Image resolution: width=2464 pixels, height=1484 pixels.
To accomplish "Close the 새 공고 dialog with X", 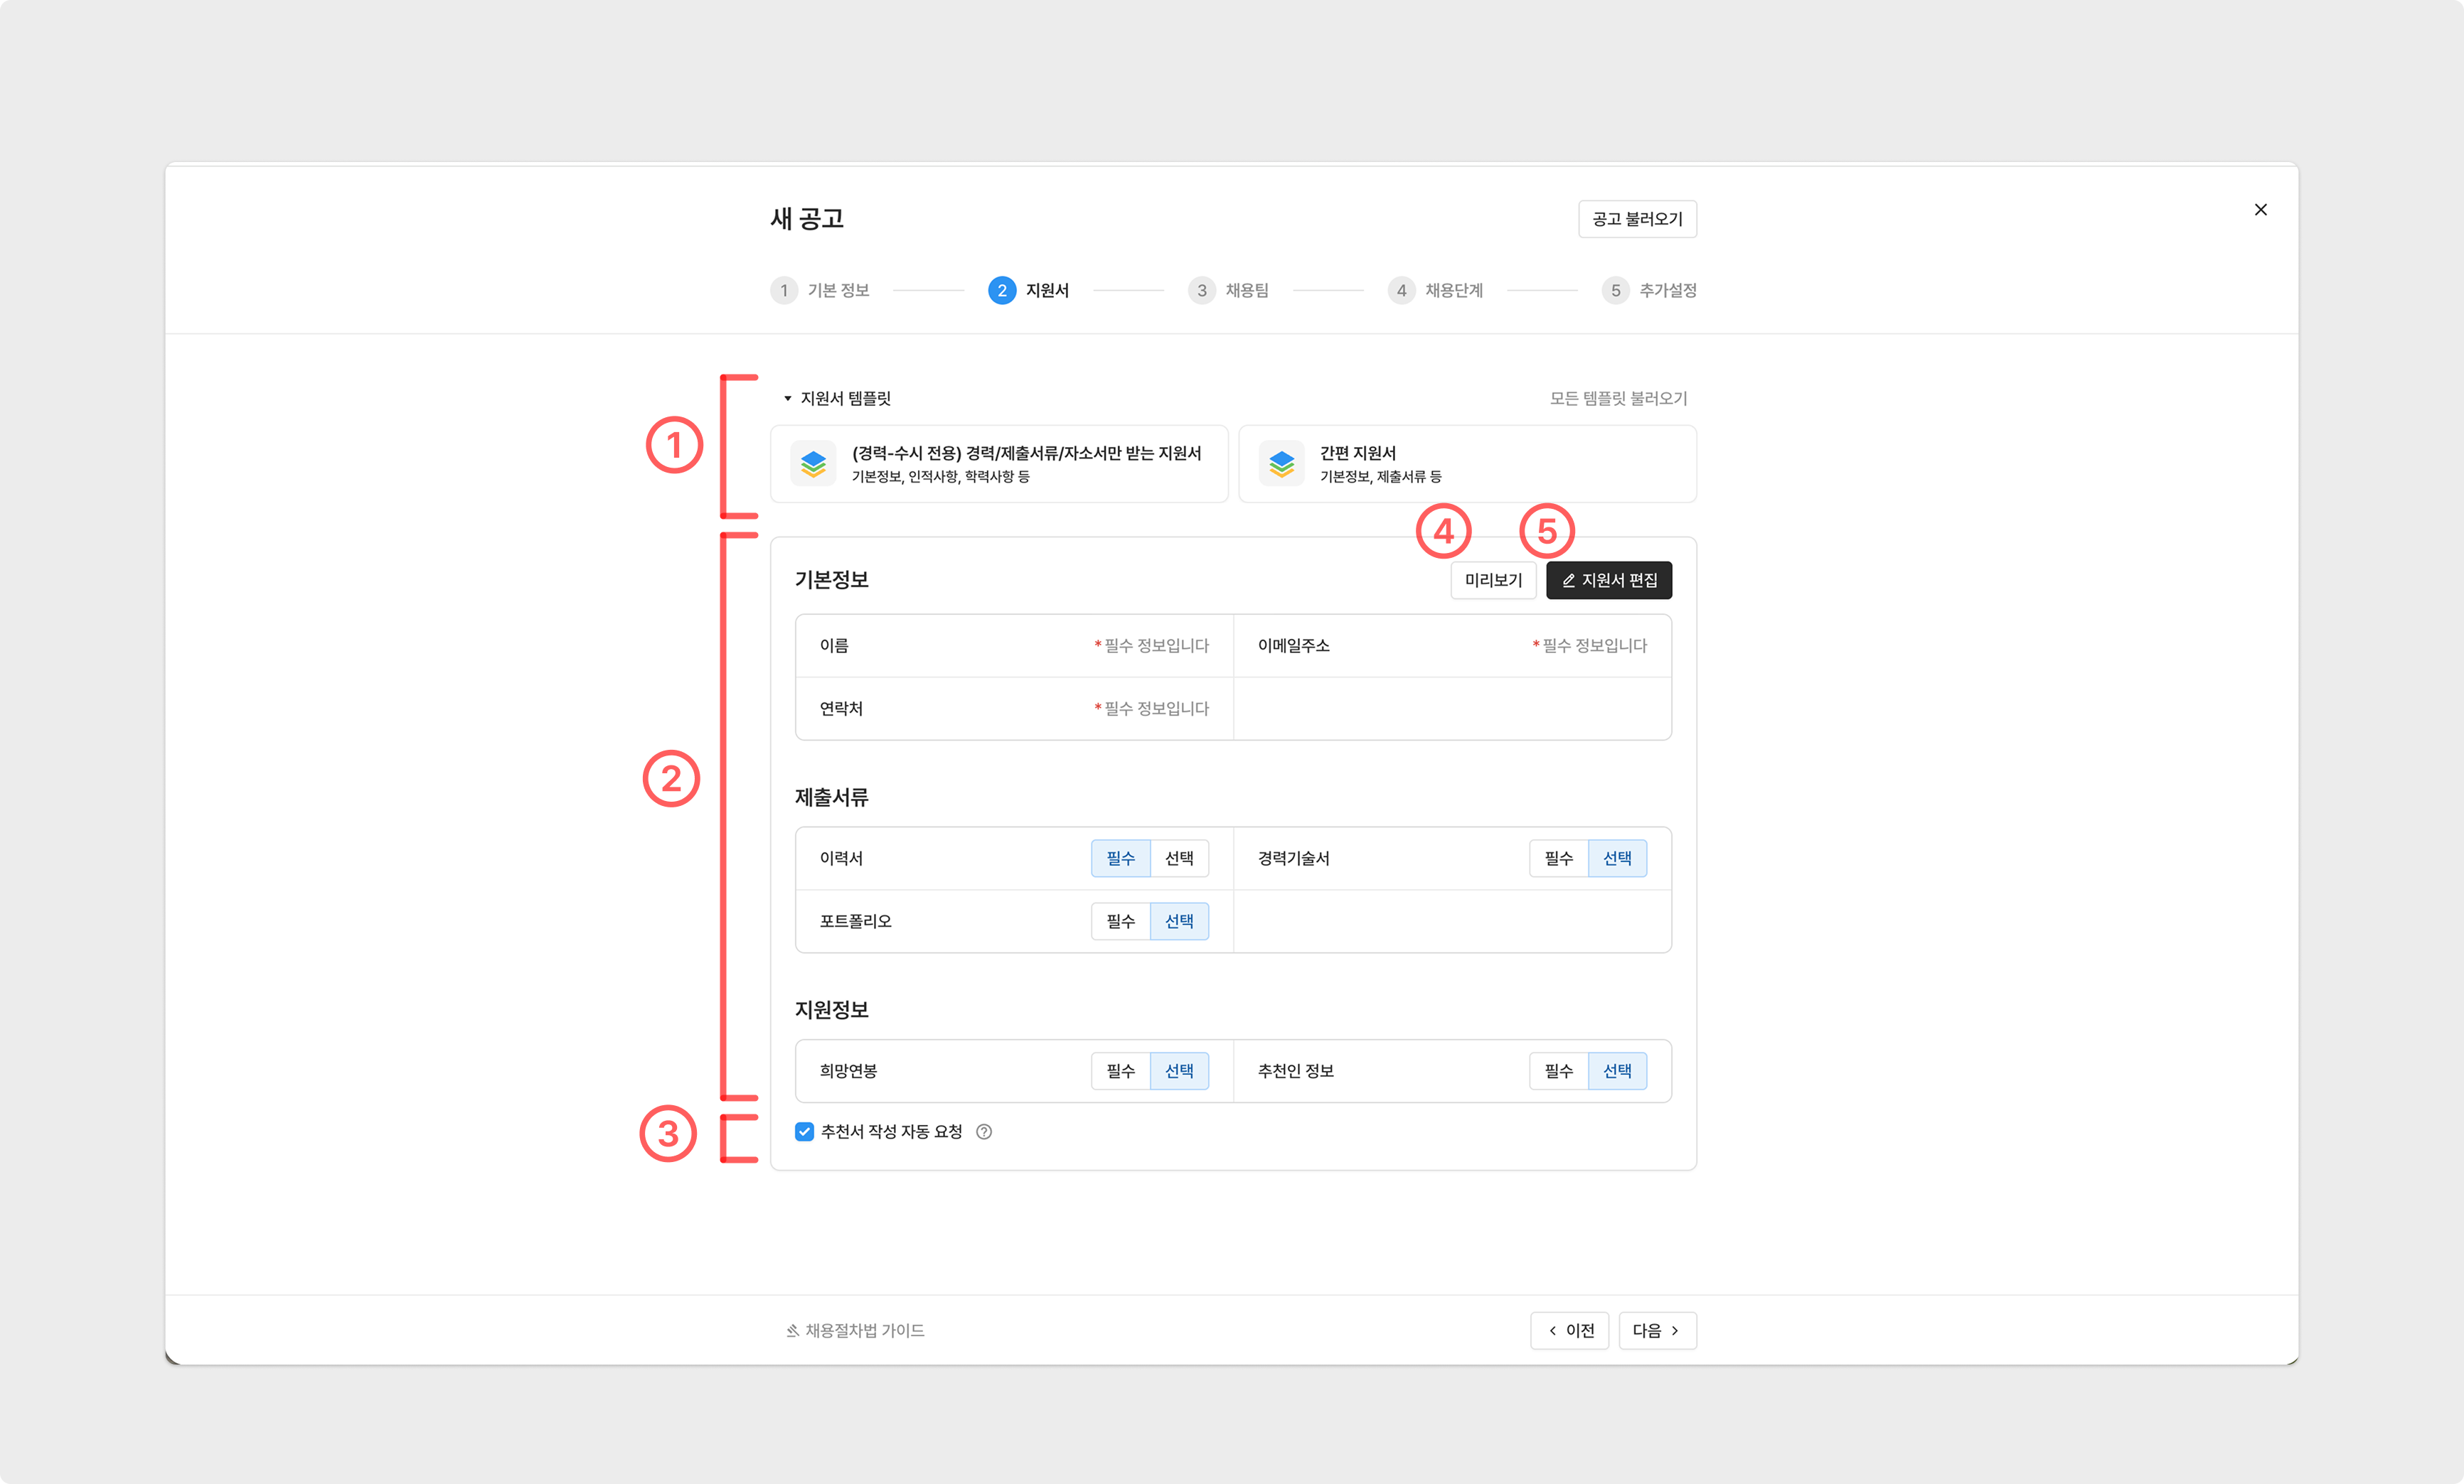I will tap(2260, 210).
